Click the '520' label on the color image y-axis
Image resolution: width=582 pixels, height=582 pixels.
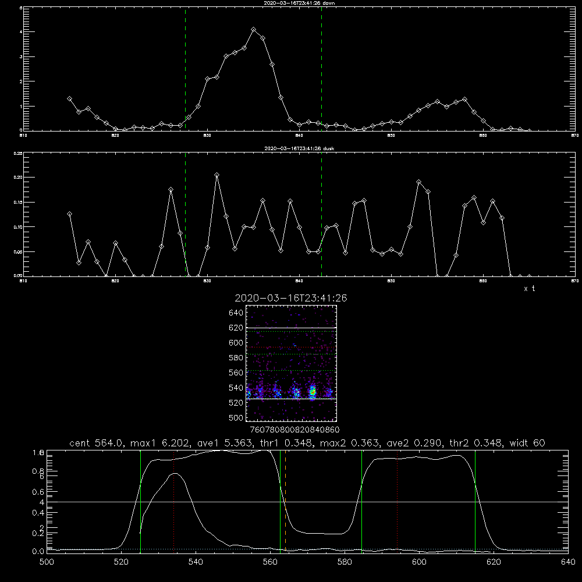[236, 403]
